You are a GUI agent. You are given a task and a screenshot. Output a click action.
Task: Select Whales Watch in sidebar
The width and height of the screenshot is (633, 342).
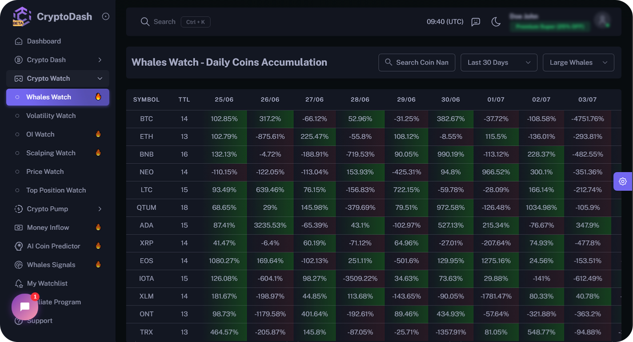[x=58, y=97]
